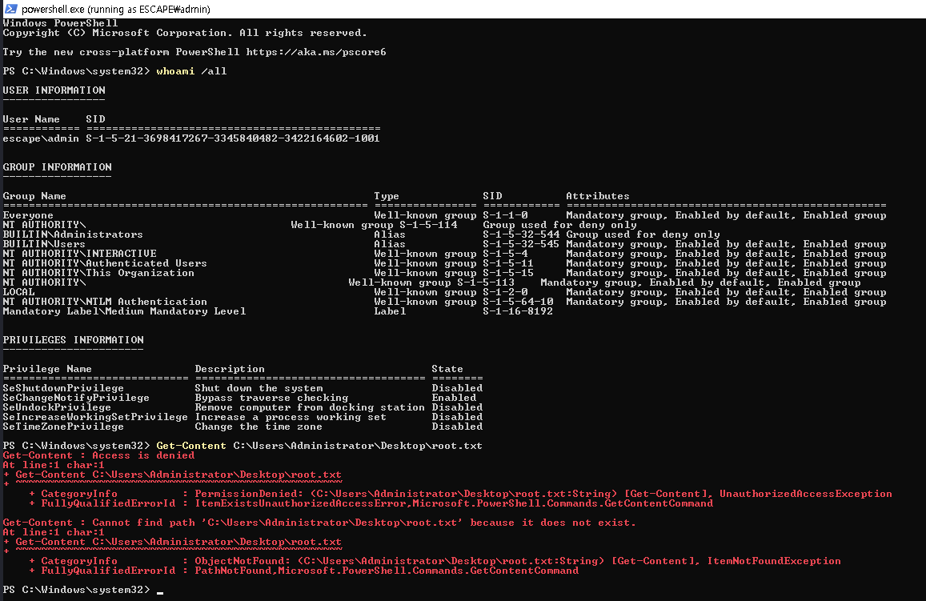Click the 'Privilege Name' column header

click(x=47, y=369)
